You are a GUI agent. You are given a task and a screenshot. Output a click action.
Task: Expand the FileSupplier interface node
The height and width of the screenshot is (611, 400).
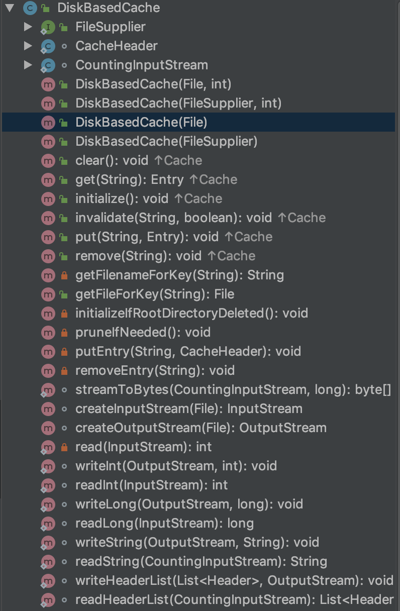click(x=28, y=27)
